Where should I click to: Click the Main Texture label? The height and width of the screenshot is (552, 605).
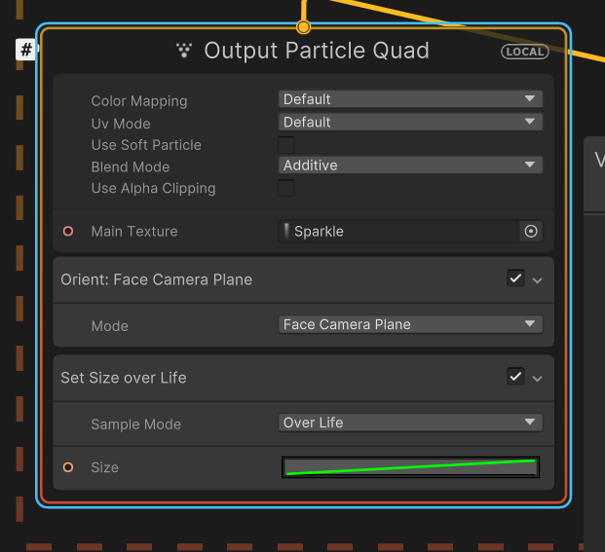pyautogui.click(x=134, y=232)
